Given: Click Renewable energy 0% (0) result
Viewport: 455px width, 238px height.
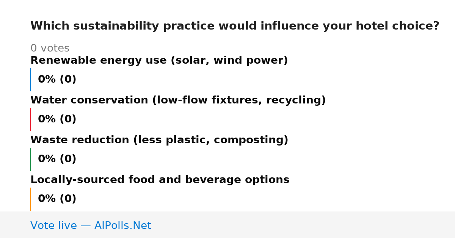Looking at the screenshot, I should (57, 80).
